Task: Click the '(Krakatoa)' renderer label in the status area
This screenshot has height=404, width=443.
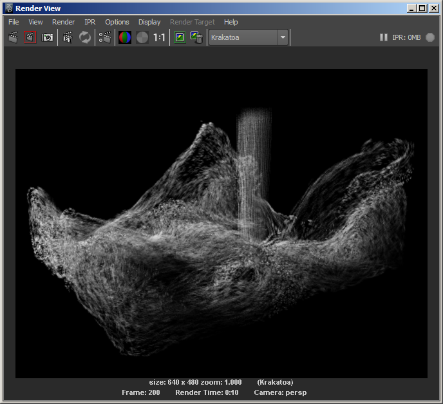Action: pyautogui.click(x=275, y=382)
